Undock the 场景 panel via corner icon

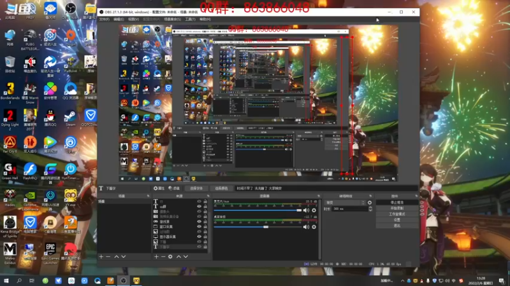tap(148, 196)
